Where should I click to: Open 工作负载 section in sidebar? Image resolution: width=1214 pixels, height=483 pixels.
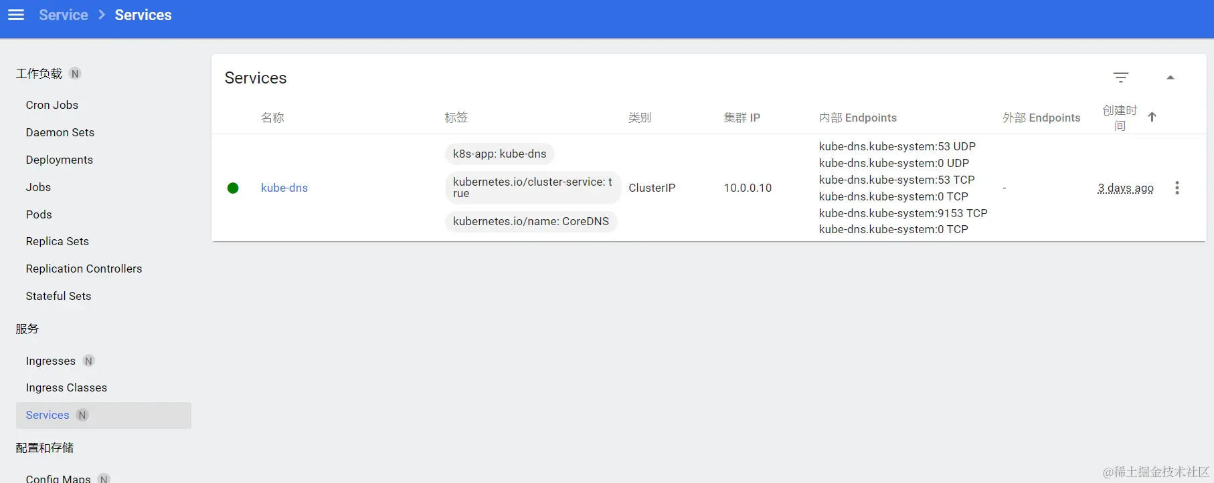pos(39,73)
